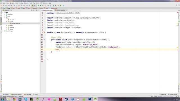Click the Redo arrow icon
The width and height of the screenshot is (180, 101).
[11, 6]
